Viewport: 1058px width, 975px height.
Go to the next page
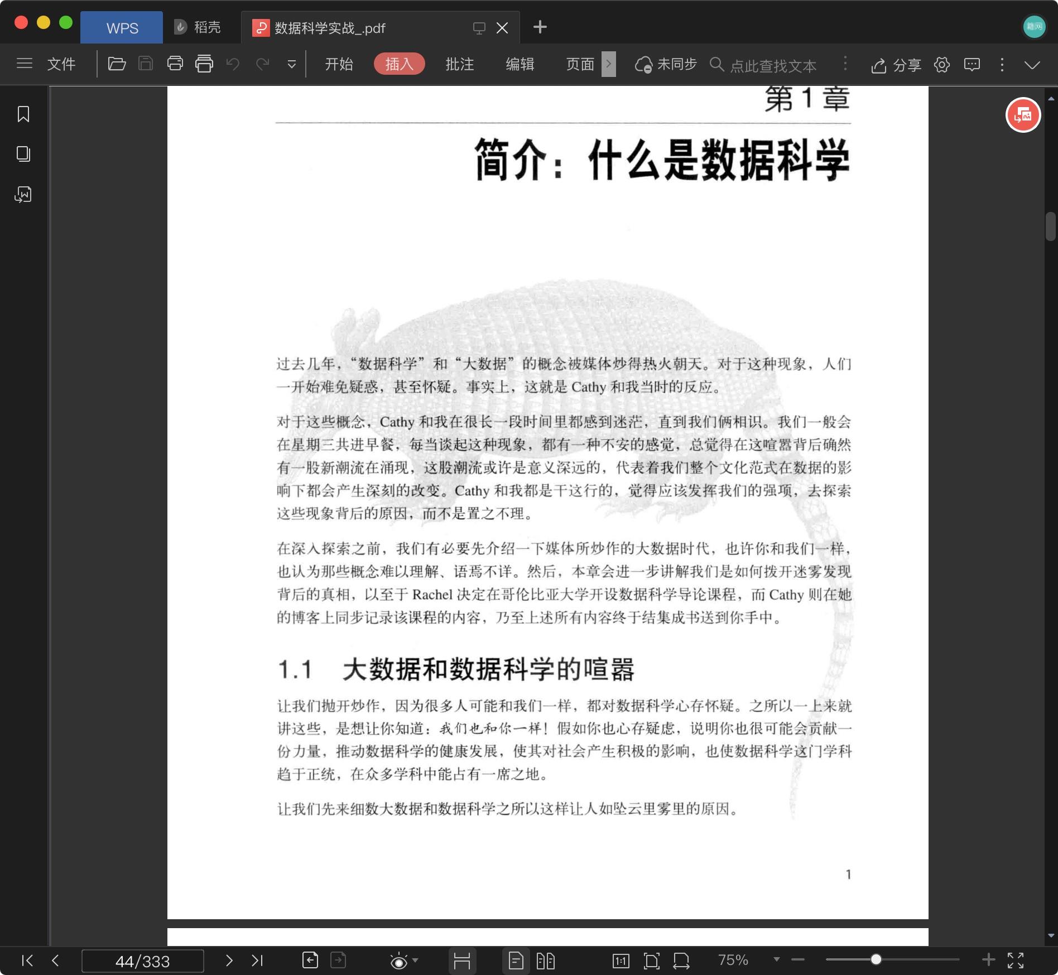click(229, 960)
